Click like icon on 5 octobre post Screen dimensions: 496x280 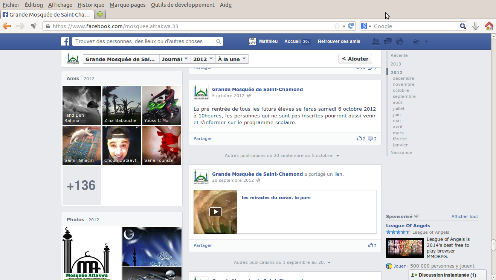tap(359, 138)
